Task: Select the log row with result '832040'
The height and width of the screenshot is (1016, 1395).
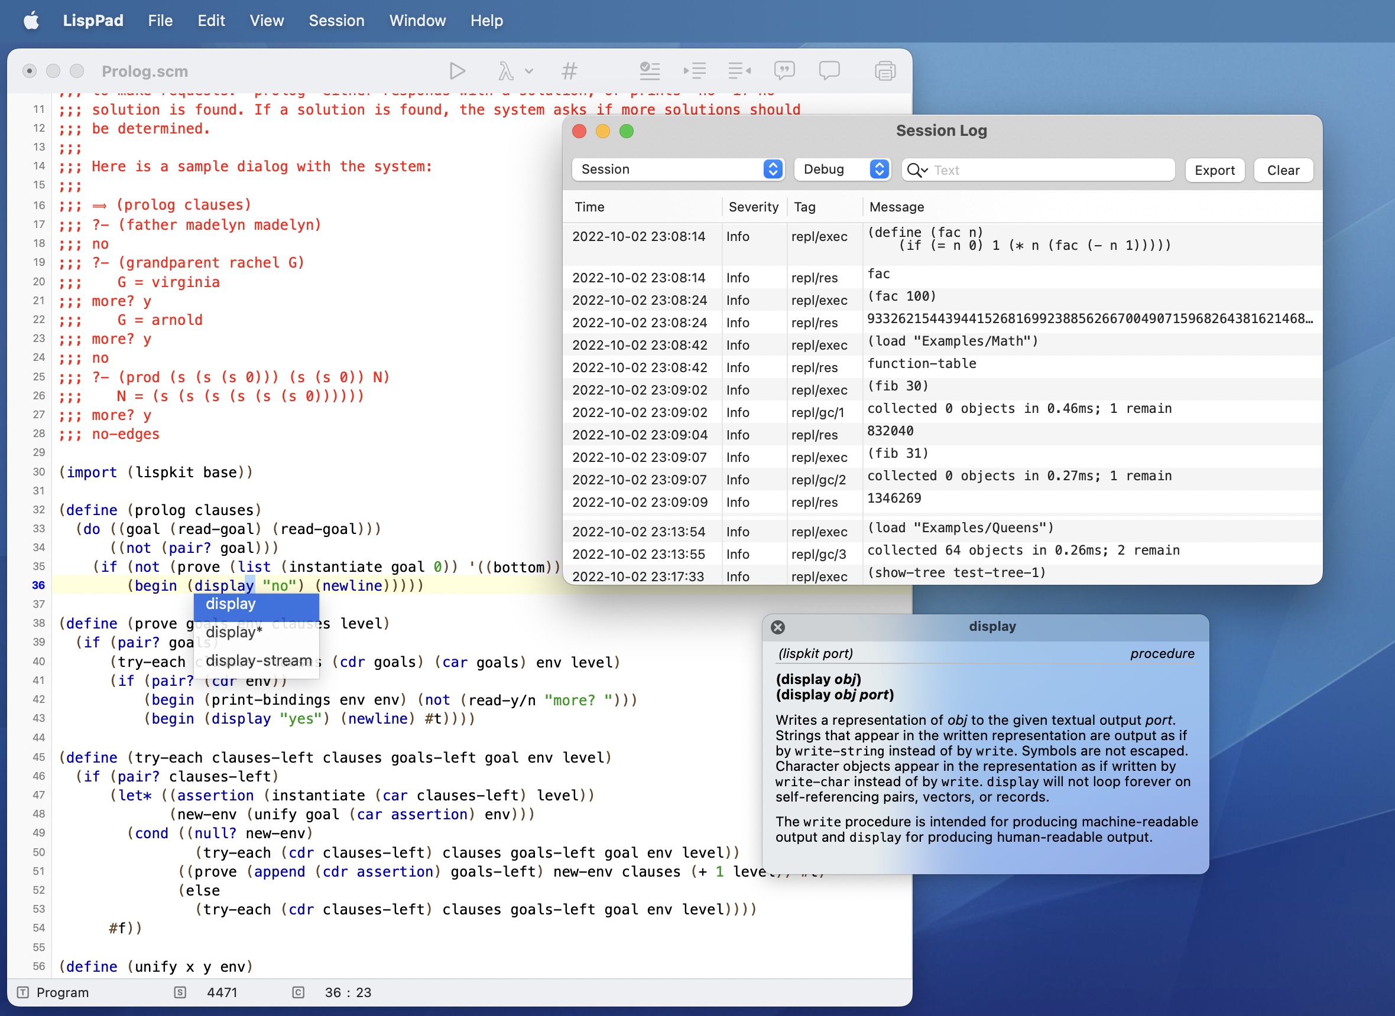Action: [942, 434]
